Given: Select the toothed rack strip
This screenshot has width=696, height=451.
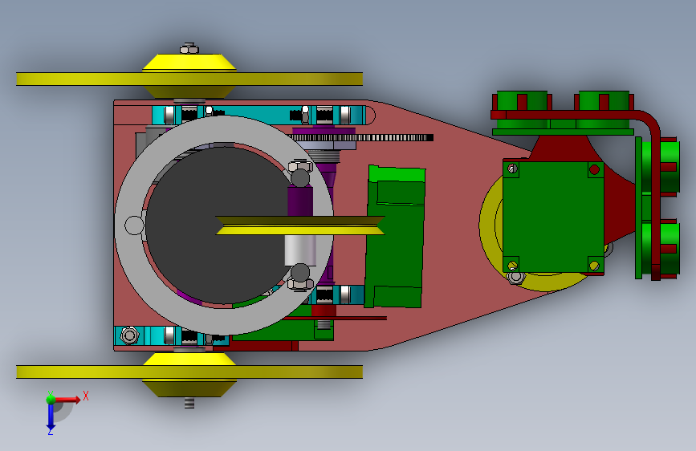Looking at the screenshot, I should tap(362, 137).
